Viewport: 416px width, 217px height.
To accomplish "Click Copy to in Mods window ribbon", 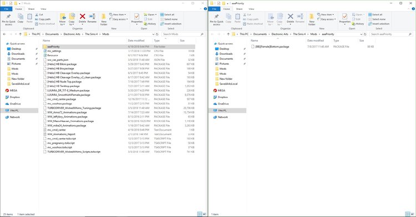I will coord(72,19).
